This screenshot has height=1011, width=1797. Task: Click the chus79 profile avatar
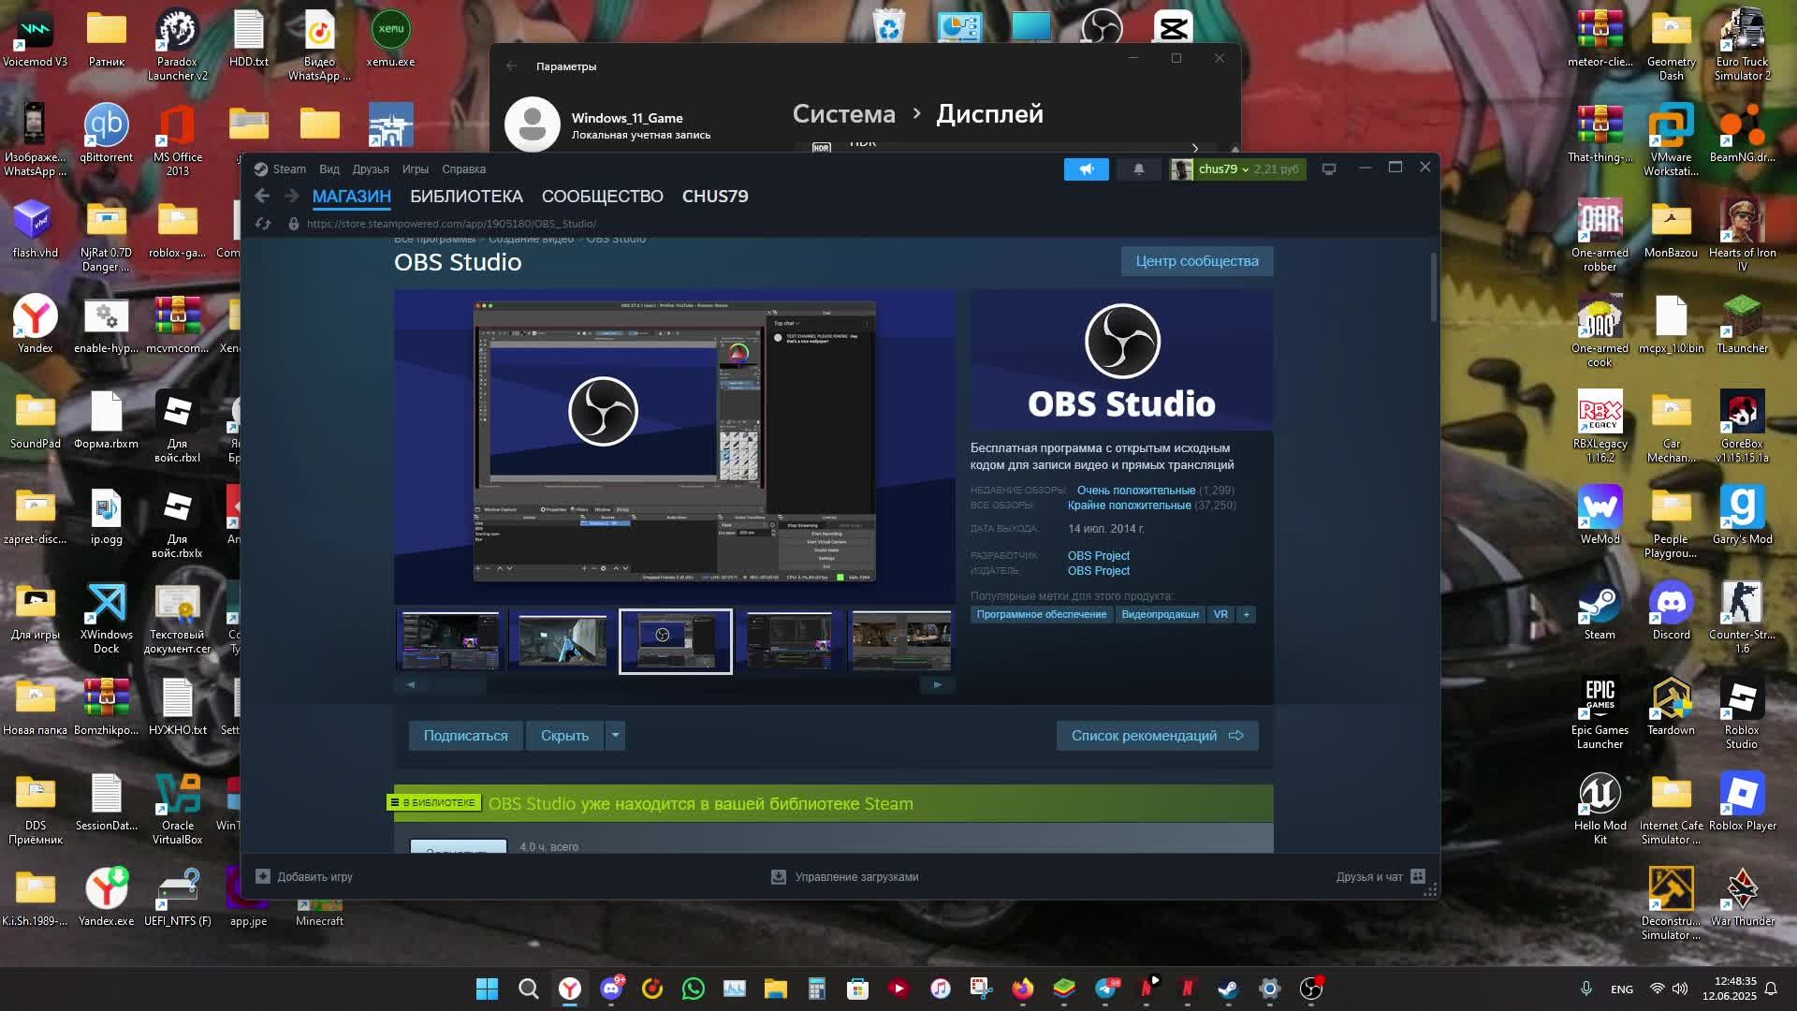[1181, 169]
